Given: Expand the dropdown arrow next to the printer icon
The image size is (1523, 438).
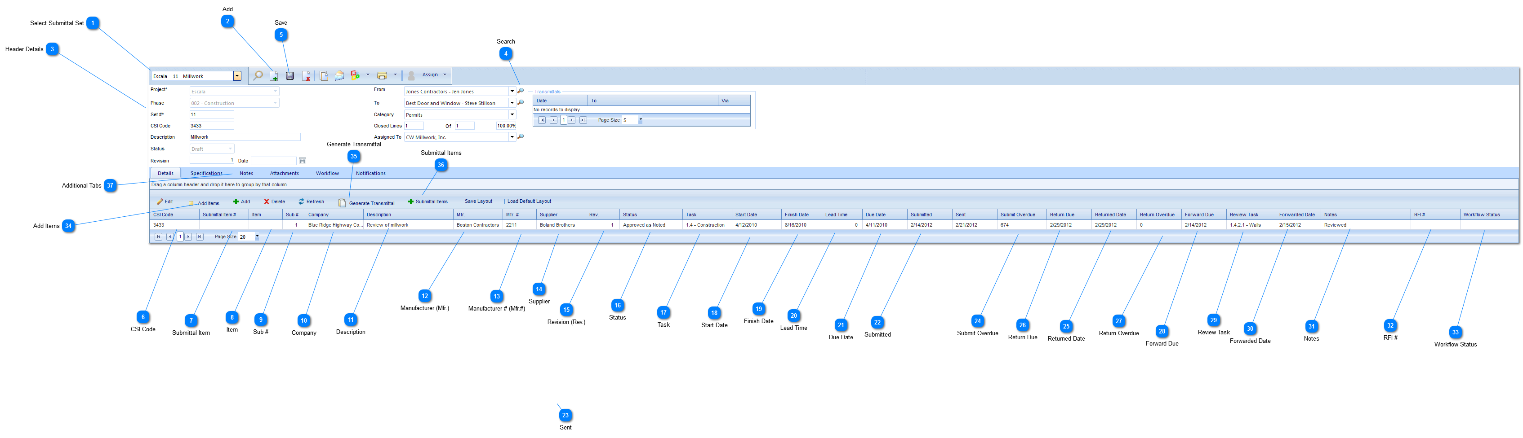Looking at the screenshot, I should pos(395,75).
